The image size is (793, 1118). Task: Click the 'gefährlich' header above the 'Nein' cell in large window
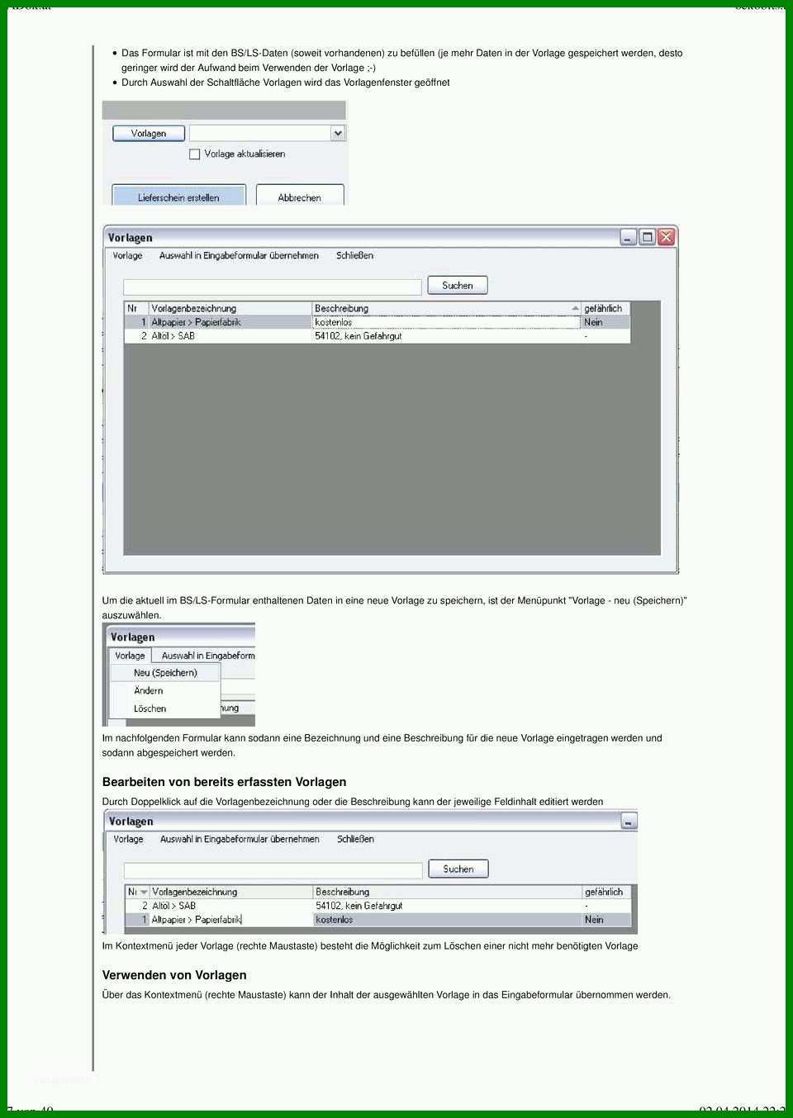605,308
